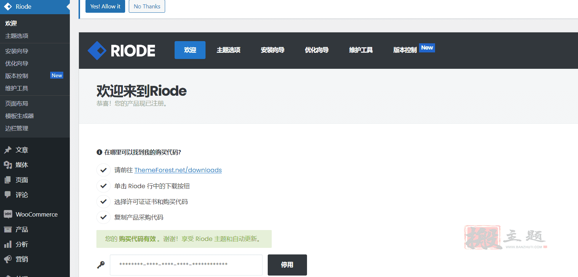Click checkmark icon beside 复制产品采购代码
The height and width of the screenshot is (277, 578).
pos(103,217)
